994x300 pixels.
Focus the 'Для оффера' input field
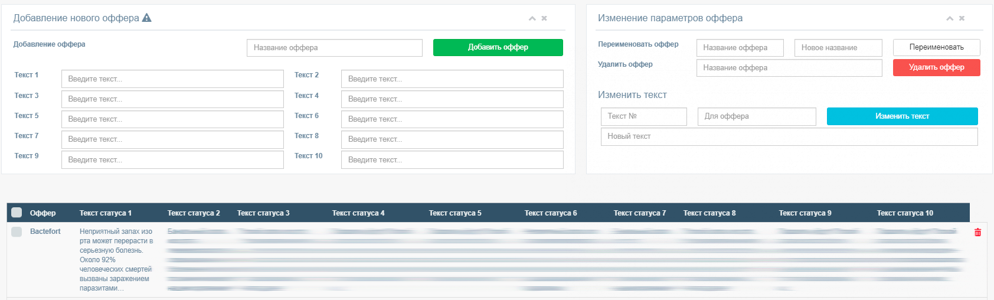click(x=757, y=116)
